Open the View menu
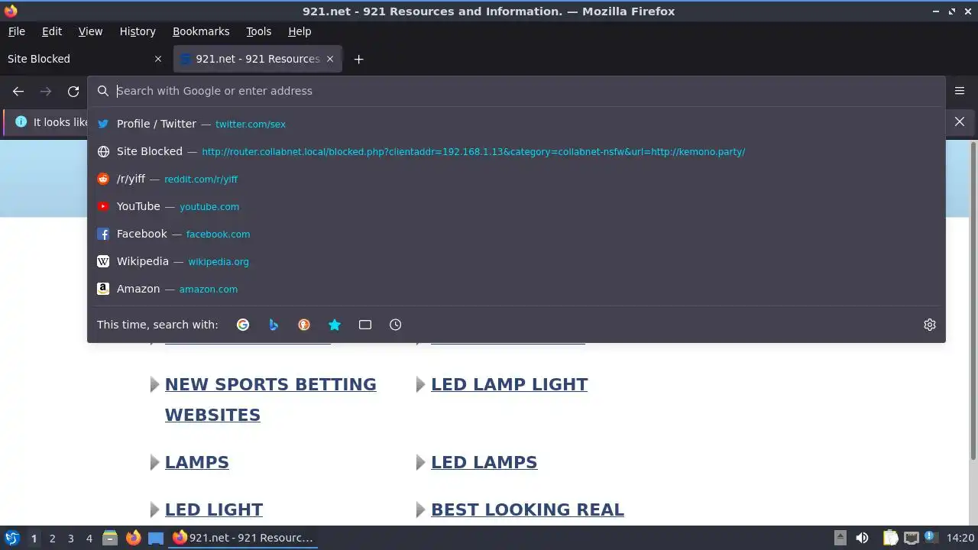The image size is (978, 550). [90, 31]
